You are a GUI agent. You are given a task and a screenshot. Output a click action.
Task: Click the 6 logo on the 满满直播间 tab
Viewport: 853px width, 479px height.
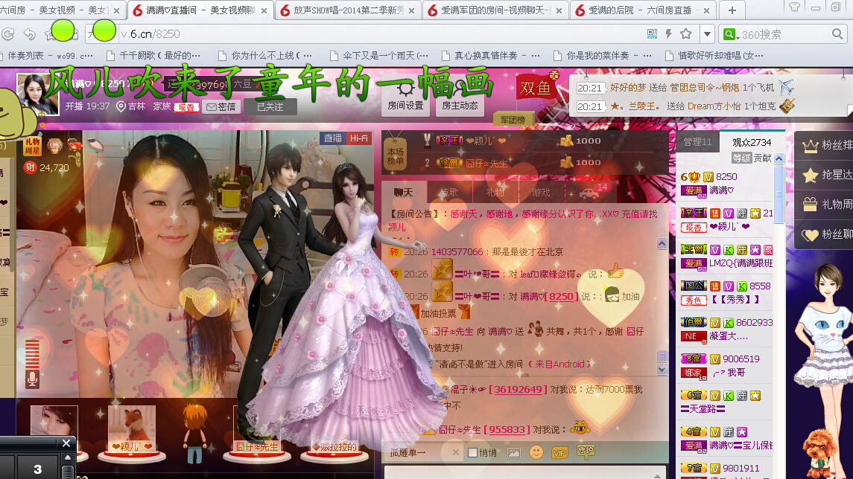[x=138, y=10]
